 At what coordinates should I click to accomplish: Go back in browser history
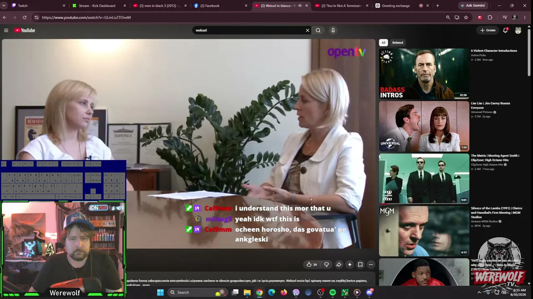5,17
